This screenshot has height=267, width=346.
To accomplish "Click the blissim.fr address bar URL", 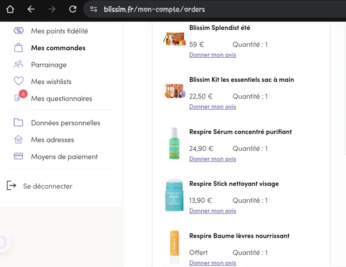I will (x=155, y=9).
